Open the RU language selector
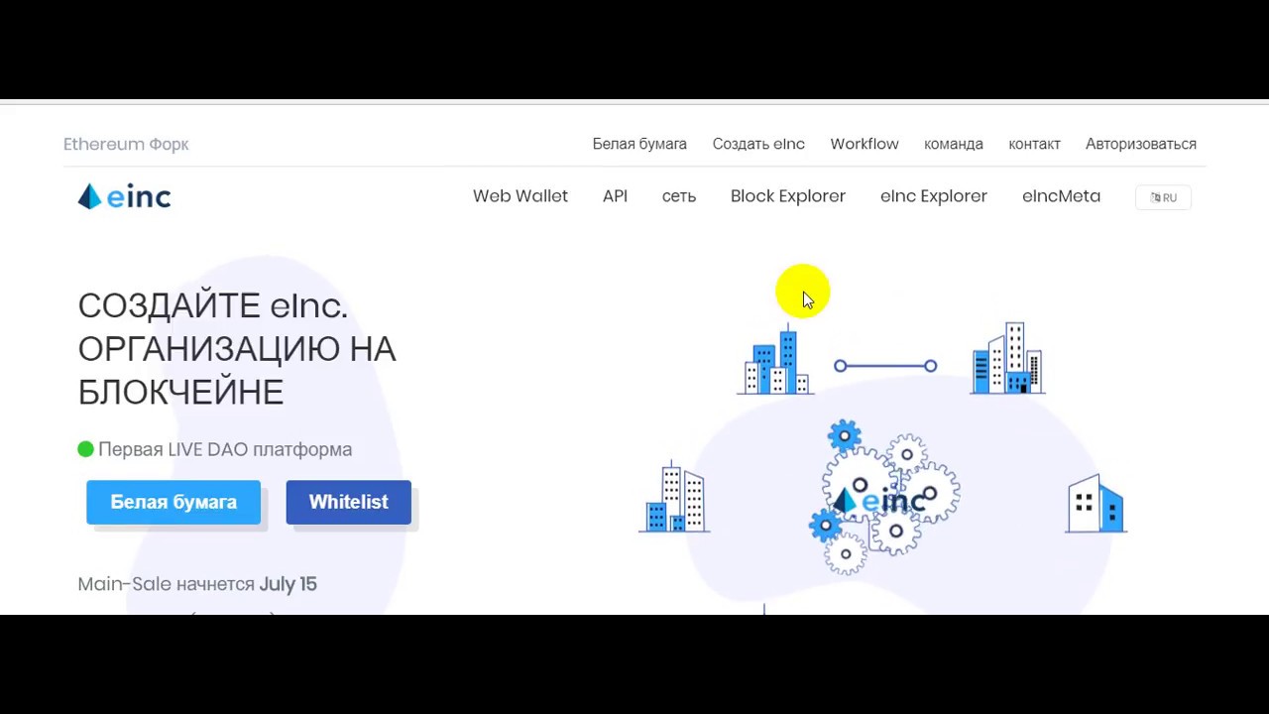The height and width of the screenshot is (714, 1269). pos(1163,197)
